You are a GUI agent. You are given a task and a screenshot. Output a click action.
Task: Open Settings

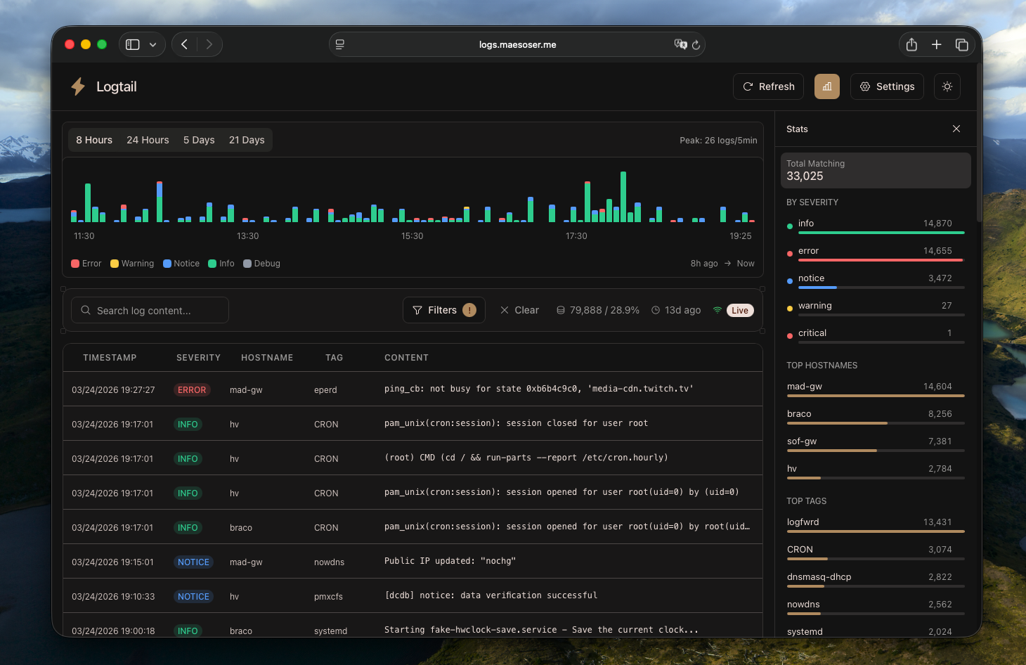887,86
